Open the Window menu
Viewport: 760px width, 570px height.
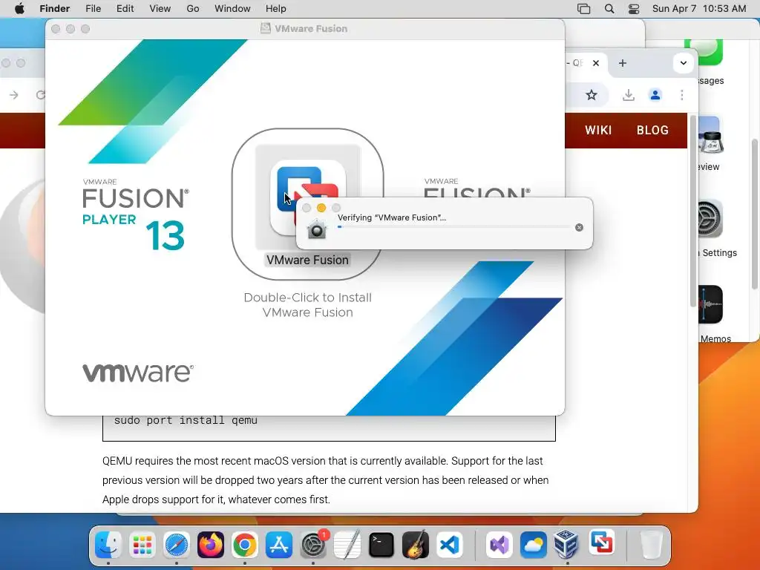point(232,8)
